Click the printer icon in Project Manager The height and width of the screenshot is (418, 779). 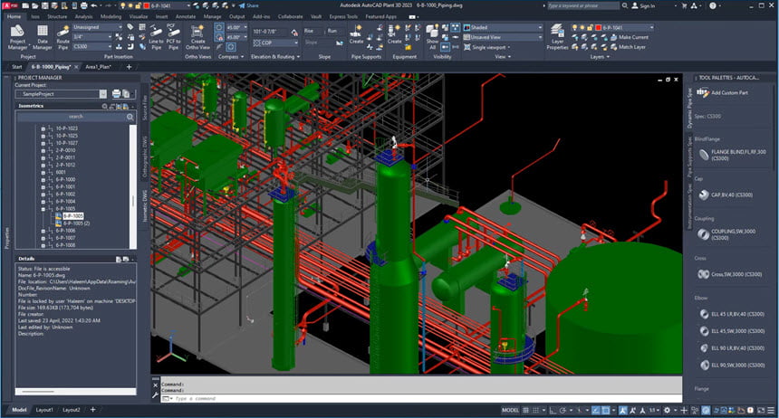[116, 94]
